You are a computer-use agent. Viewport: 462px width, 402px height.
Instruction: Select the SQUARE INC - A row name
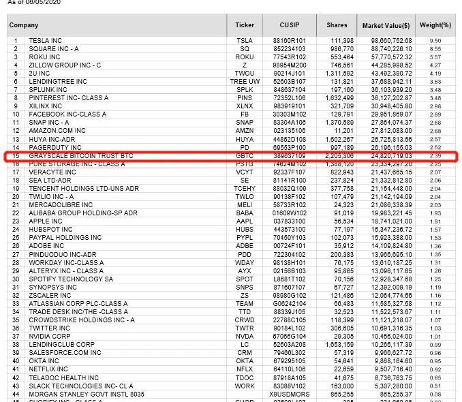tap(54, 49)
